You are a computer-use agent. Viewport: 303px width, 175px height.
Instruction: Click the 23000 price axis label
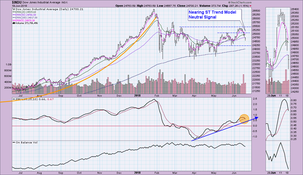click(256, 64)
